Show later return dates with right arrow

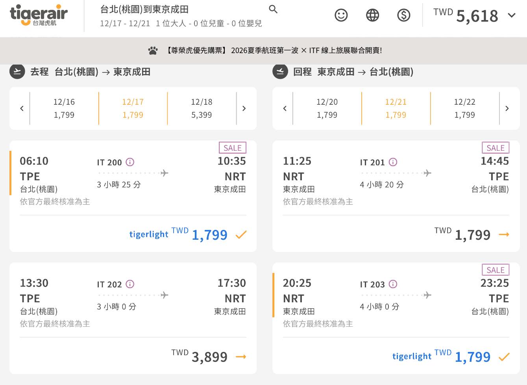coord(507,108)
